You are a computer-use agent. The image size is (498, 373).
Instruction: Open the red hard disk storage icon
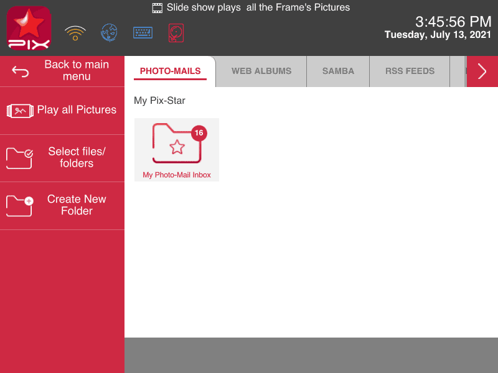click(x=176, y=33)
